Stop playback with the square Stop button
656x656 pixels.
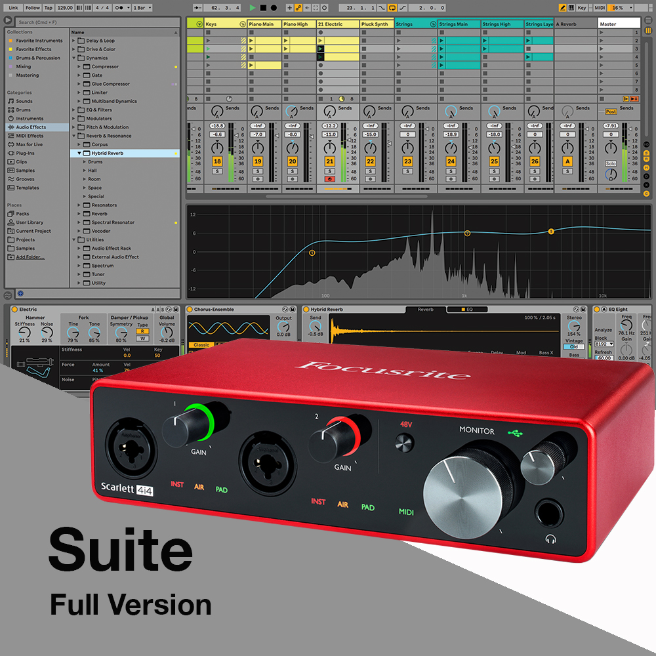point(263,7)
